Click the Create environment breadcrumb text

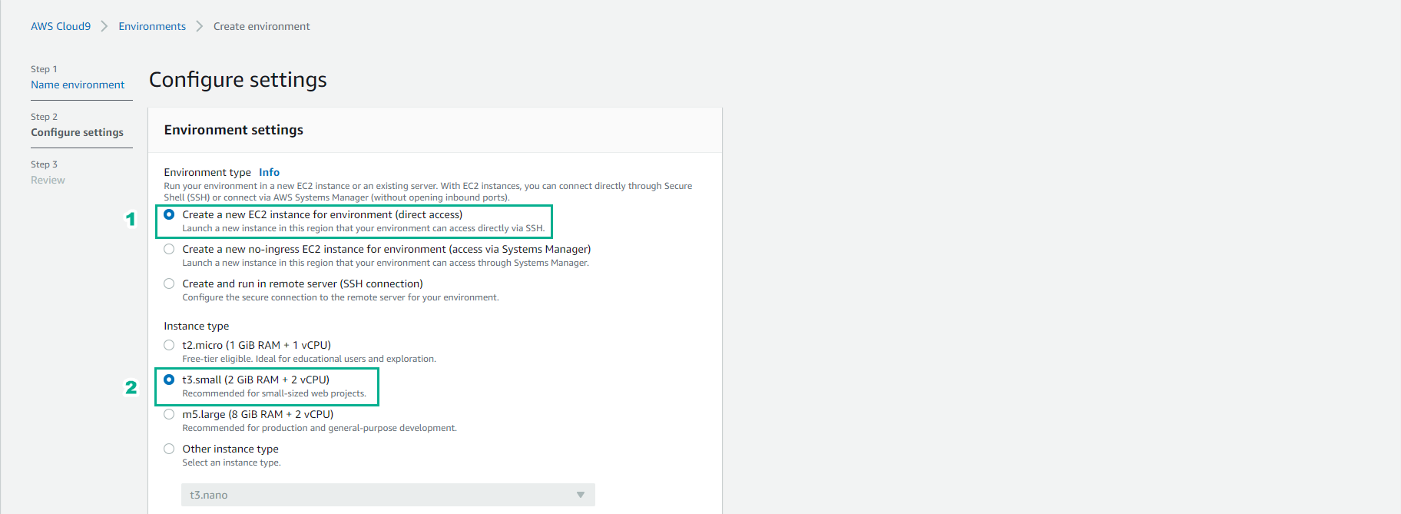pos(262,26)
